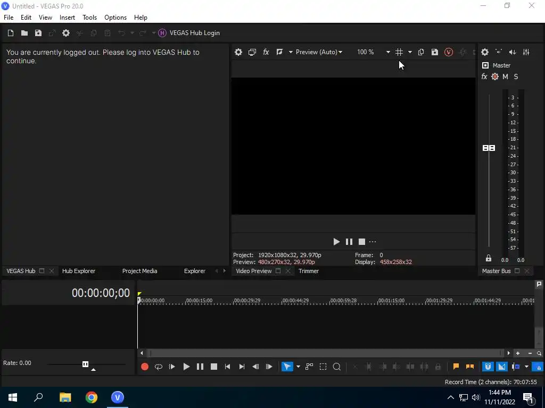The width and height of the screenshot is (545, 408).
Task: Copy snapshot to clipboard in preview
Action: point(421,52)
